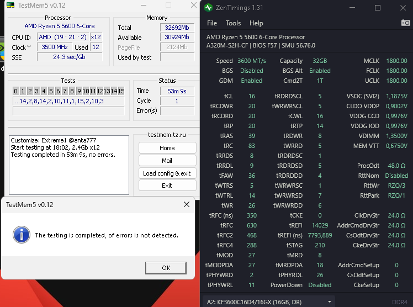Click the PageFile 2124Mb field

pyautogui.click(x=177, y=47)
